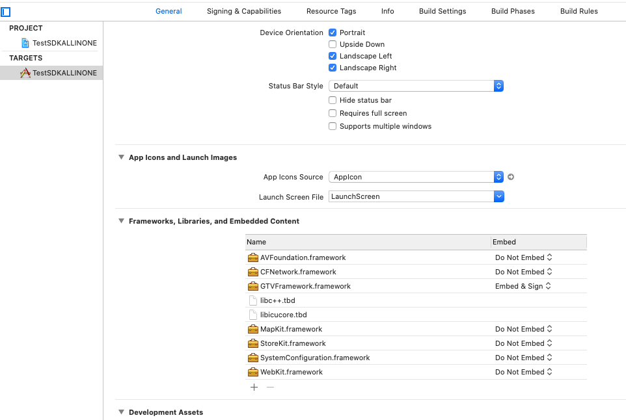The image size is (626, 420).
Task: Select WebKit.framework row name
Action: click(x=292, y=372)
